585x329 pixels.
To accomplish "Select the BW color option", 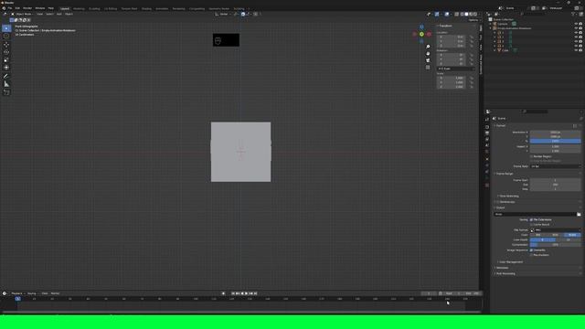I will pyautogui.click(x=538, y=235).
